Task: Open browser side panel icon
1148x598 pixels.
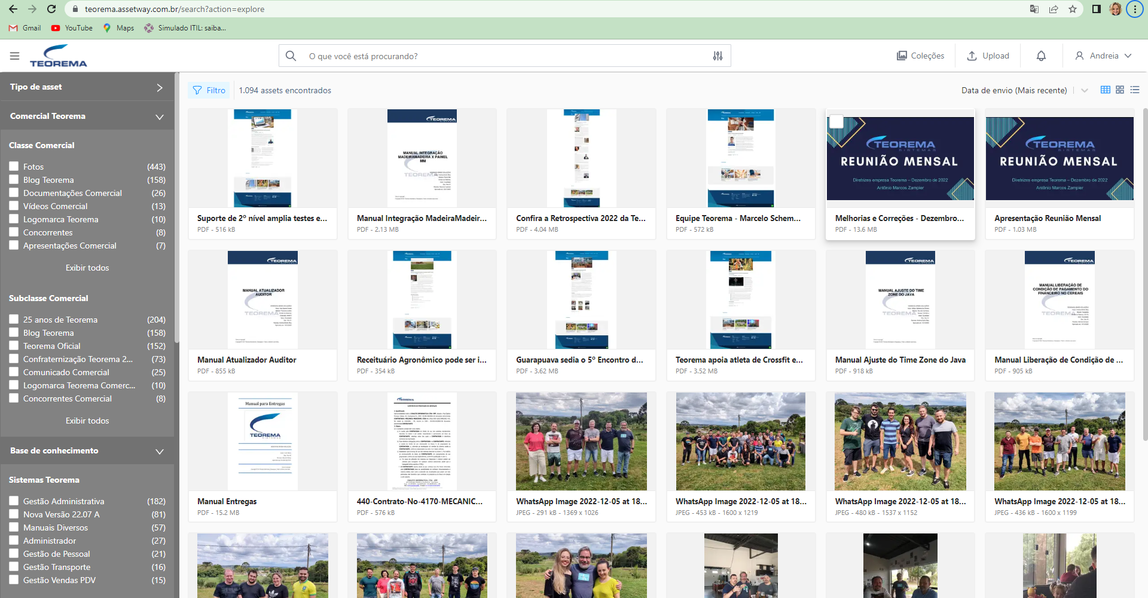Action: [x=1097, y=9]
